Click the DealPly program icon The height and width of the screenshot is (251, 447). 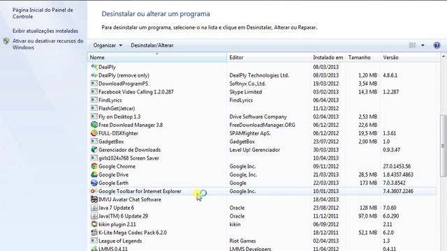[94, 67]
